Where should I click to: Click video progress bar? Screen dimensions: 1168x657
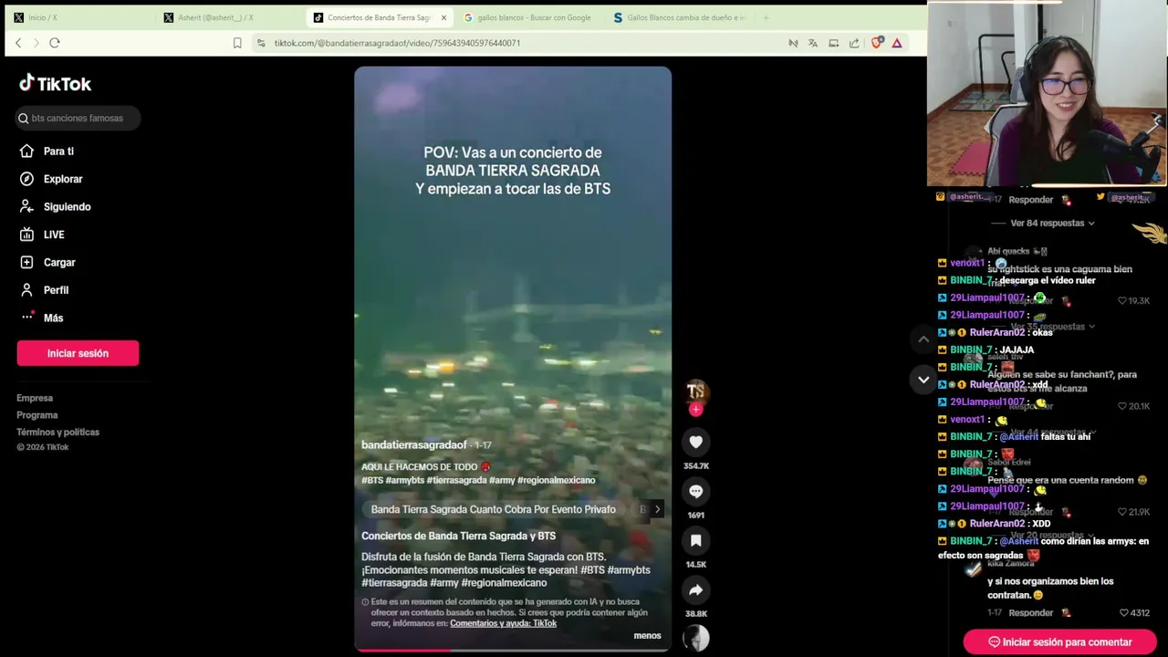tap(513, 650)
